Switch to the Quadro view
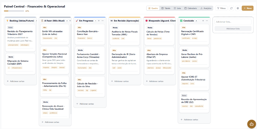The height and width of the screenshot is (129, 257). [x=153, y=8]
